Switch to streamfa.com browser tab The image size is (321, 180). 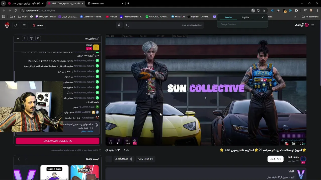(105, 3)
